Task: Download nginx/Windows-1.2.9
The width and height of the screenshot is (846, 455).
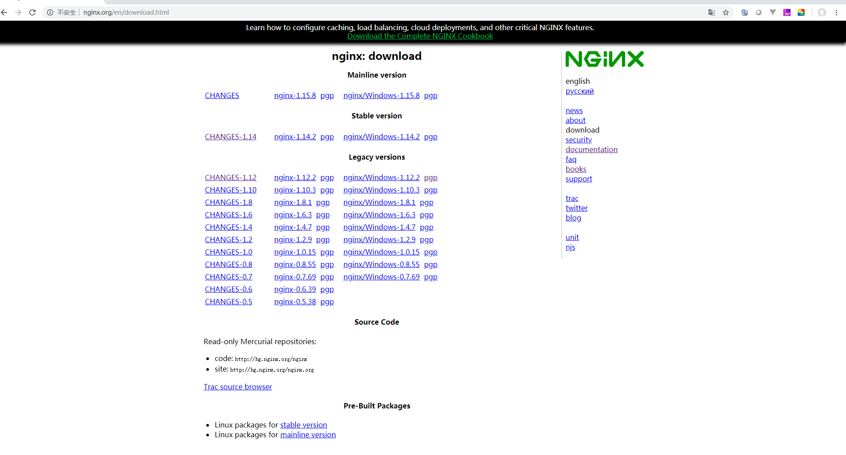Action: coord(379,239)
